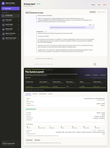110x148 pixels.
Task: Switch to the Dependencies tab
Action: [x=43, y=94]
